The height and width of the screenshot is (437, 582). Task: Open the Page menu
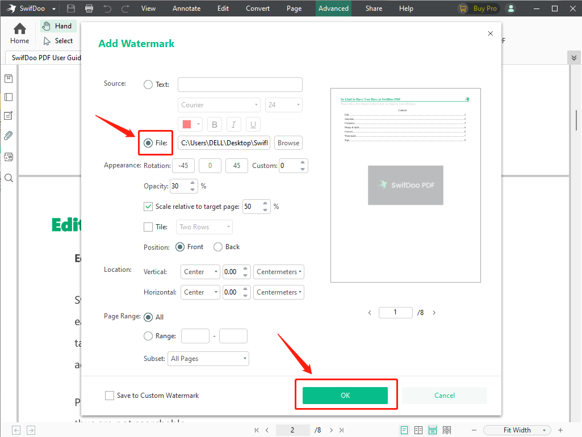pyautogui.click(x=294, y=8)
